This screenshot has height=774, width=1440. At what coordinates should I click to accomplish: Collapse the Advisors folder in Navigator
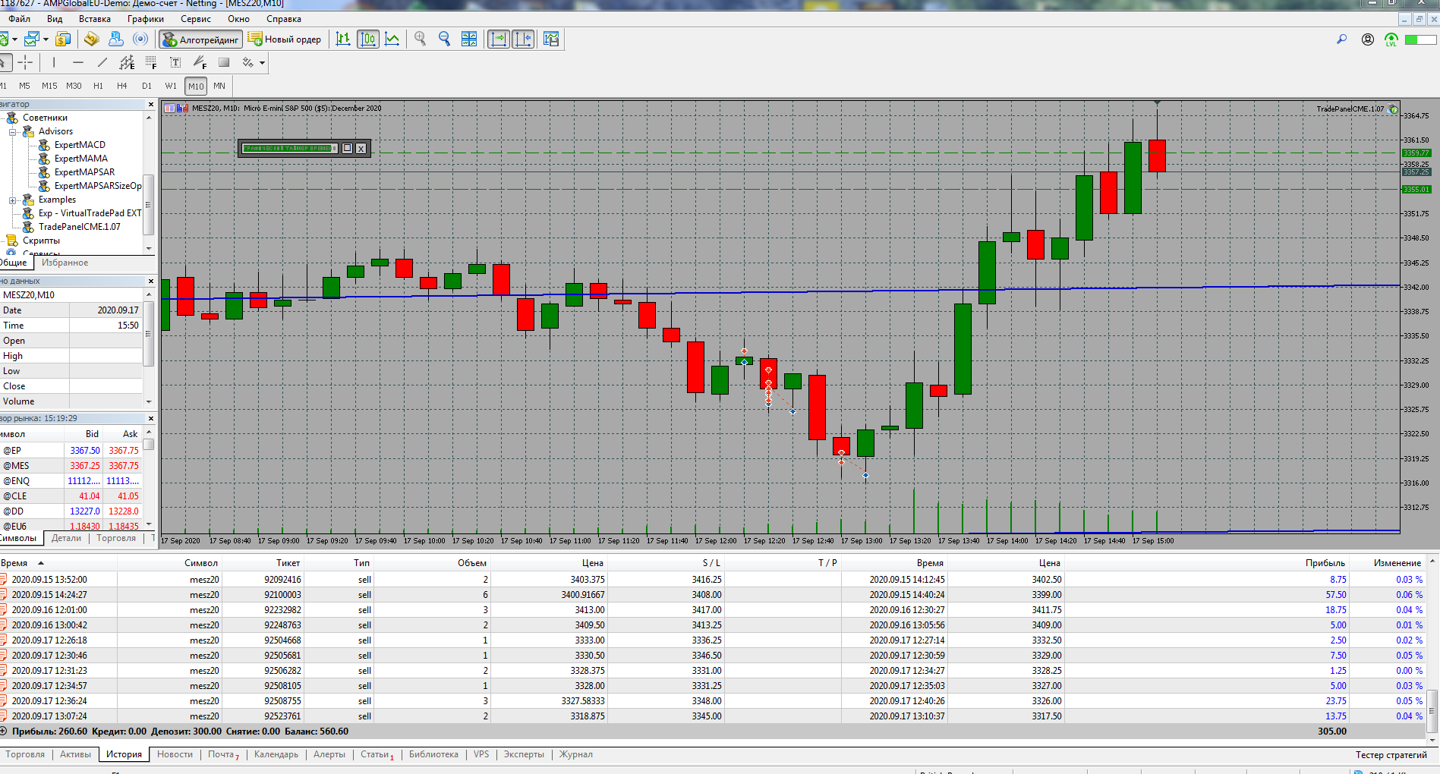[13, 132]
